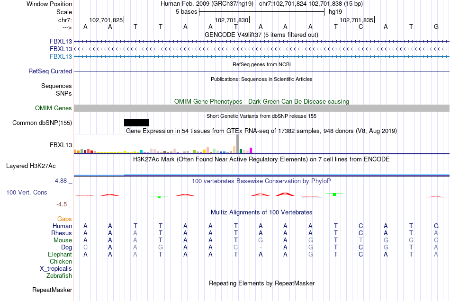Screen dimensions: 450x301
Task: Click the ---> base sequence arrow label
Action: pyautogui.click(x=67, y=27)
